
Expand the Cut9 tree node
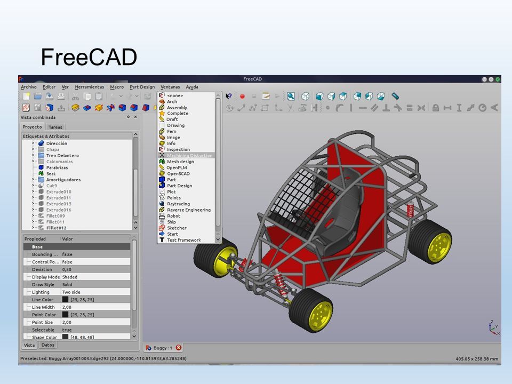[x=33, y=186]
